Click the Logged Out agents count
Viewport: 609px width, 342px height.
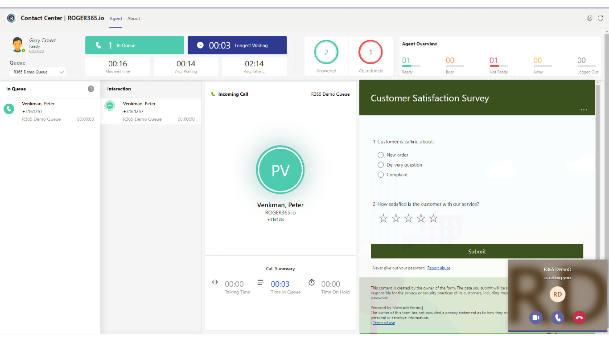[581, 61]
